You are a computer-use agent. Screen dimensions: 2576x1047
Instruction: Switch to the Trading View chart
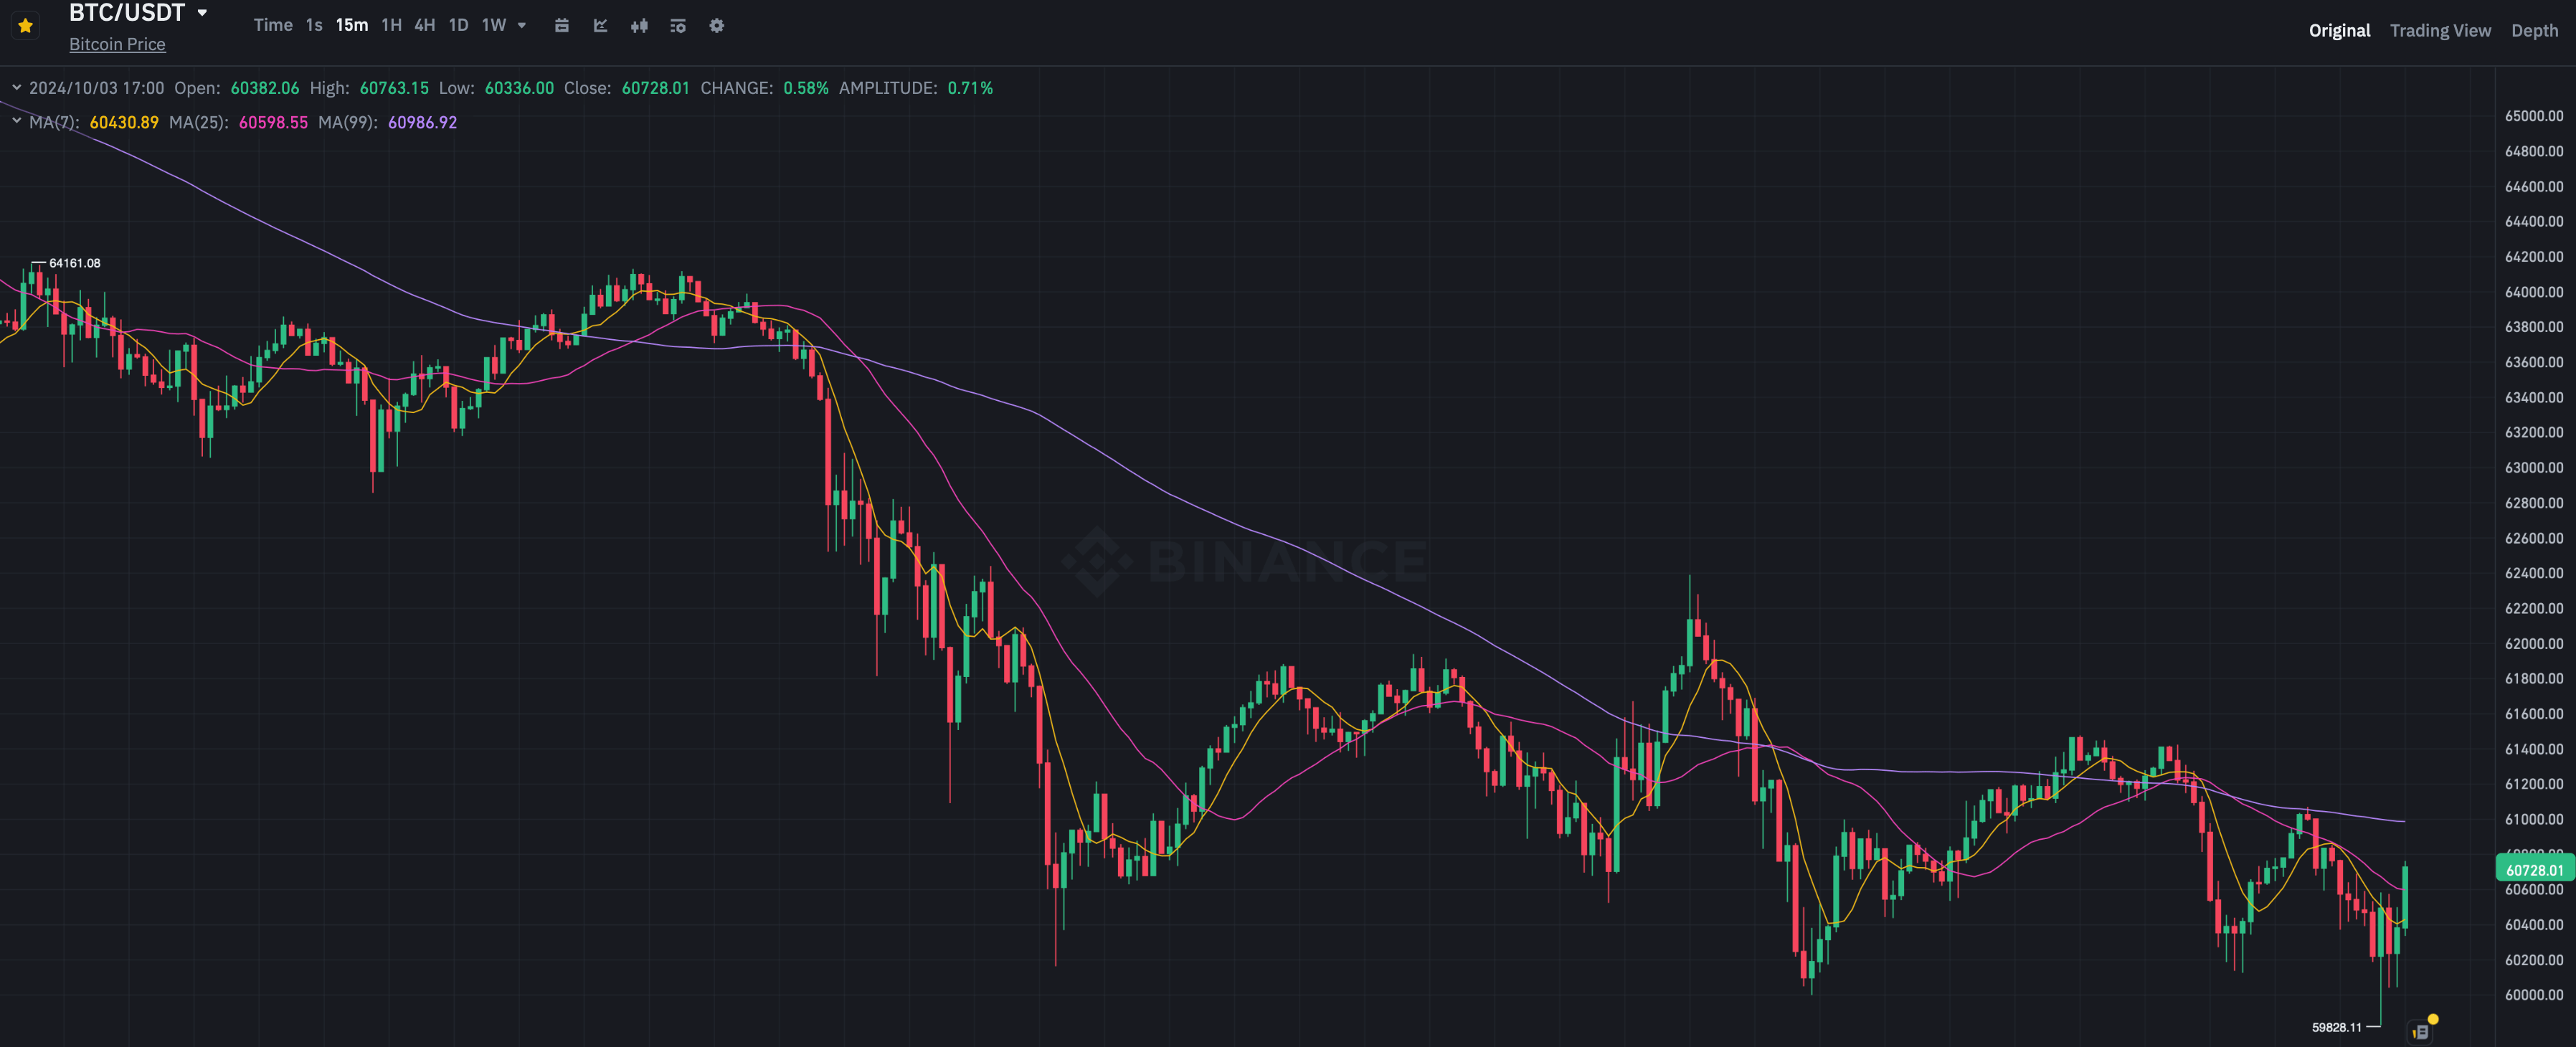(2440, 30)
